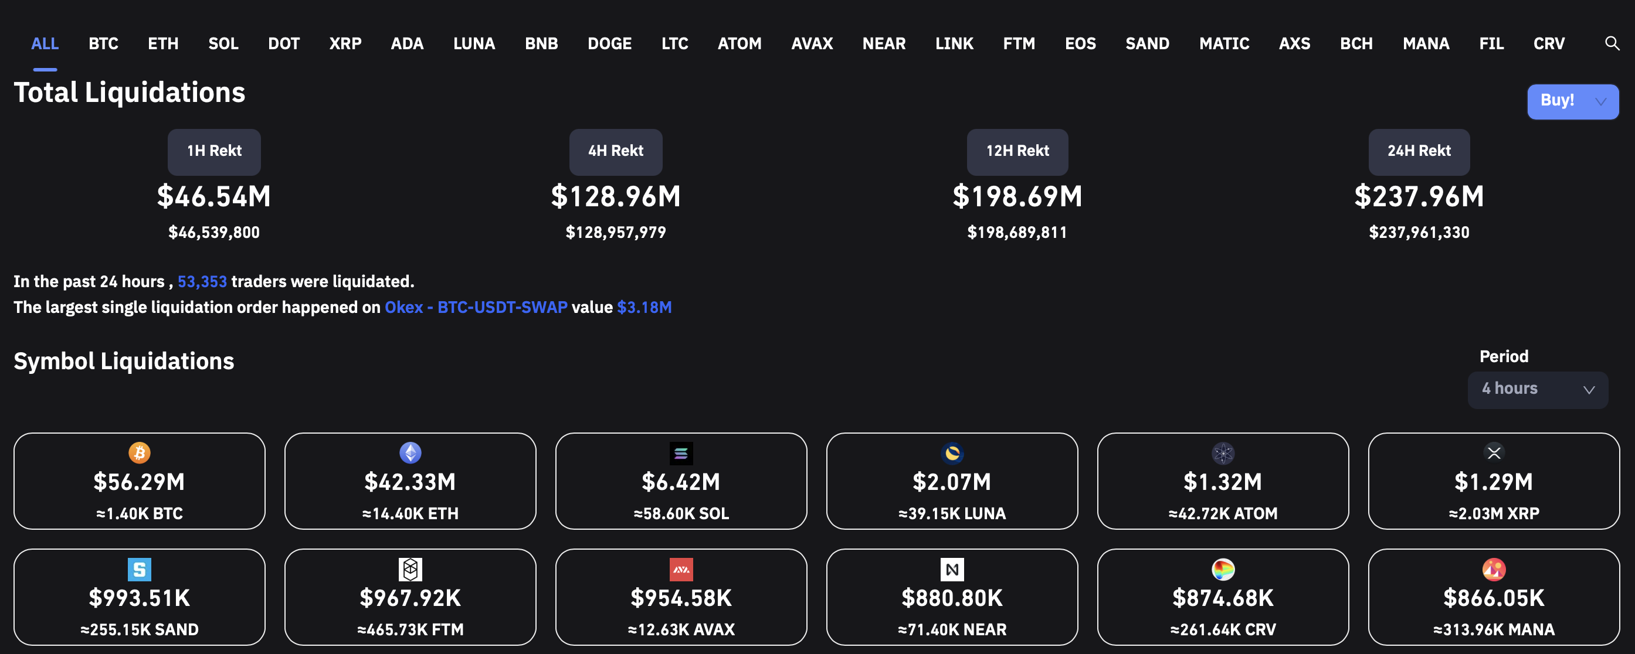Open the MATIC tab

pos(1224,44)
